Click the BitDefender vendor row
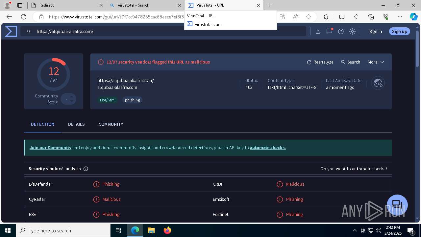Screen dimensions: 421x237 pos(116,184)
